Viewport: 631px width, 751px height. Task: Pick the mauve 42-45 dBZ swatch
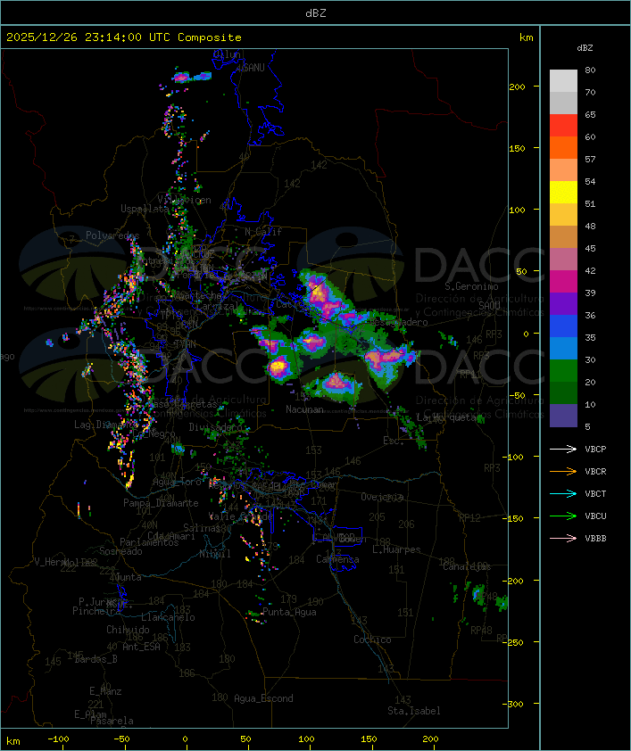(563, 260)
